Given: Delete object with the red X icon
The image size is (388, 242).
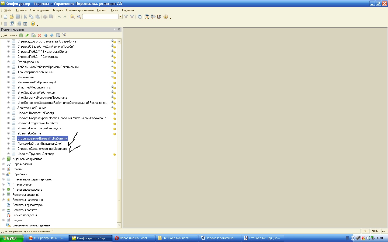Looking at the screenshot, I should (39, 35).
